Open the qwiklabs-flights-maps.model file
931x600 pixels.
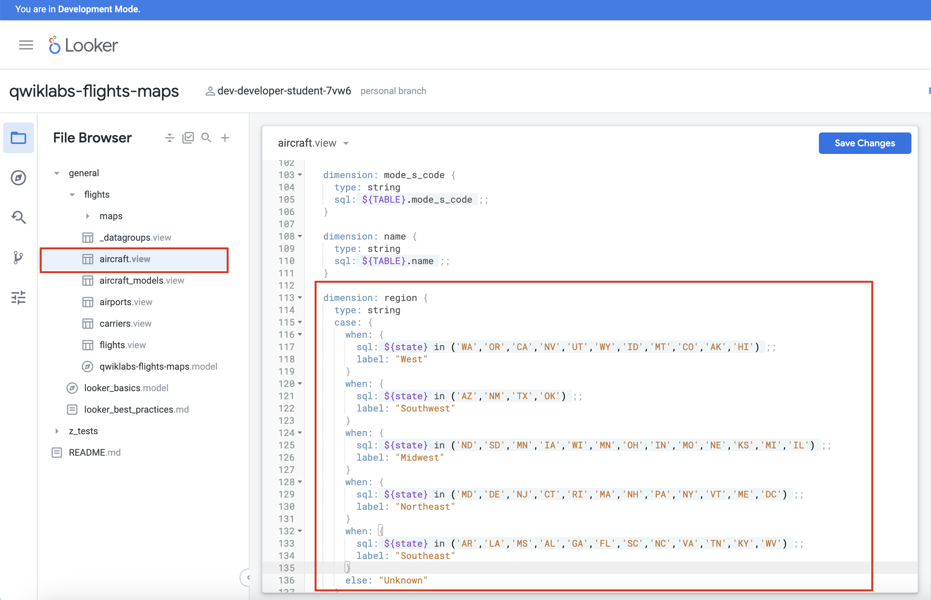pyautogui.click(x=158, y=366)
